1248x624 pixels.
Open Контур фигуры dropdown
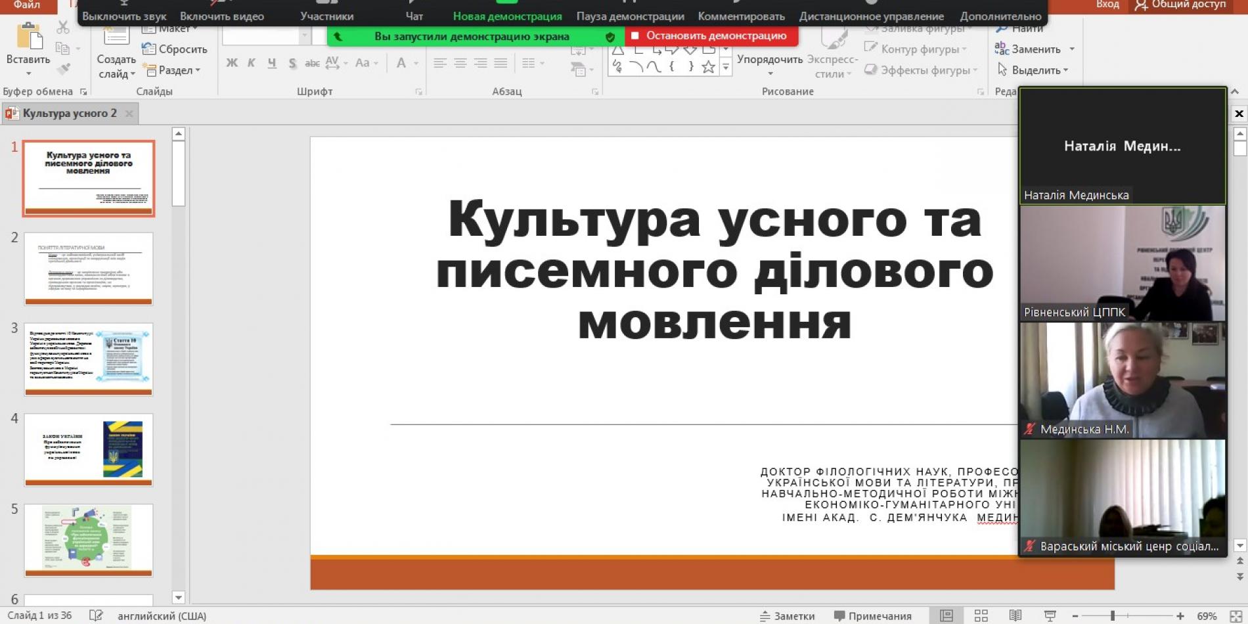(916, 49)
